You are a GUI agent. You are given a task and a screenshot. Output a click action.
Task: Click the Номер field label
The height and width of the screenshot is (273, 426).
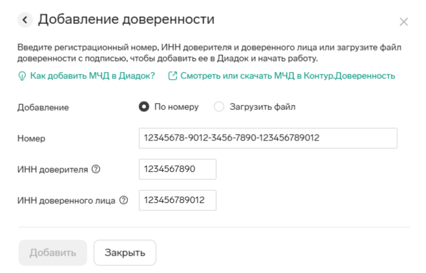coord(31,138)
